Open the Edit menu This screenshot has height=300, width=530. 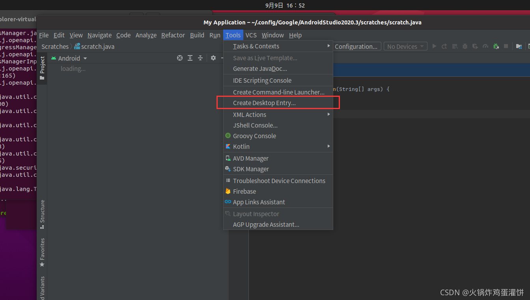(x=59, y=35)
